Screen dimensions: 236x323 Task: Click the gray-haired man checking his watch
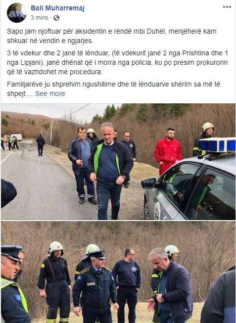coord(170,285)
